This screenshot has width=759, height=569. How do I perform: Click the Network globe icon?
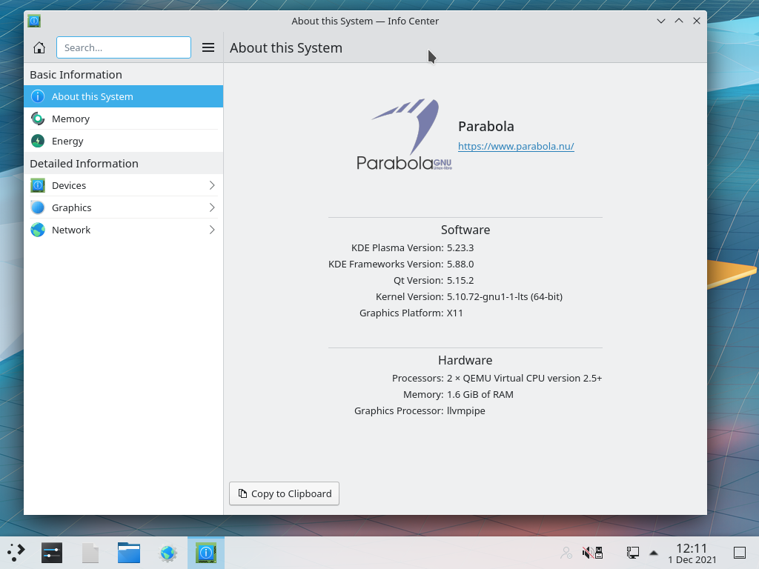38,230
